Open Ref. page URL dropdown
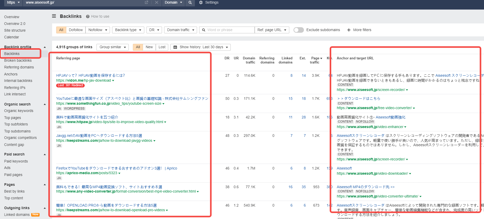 [x=272, y=30]
